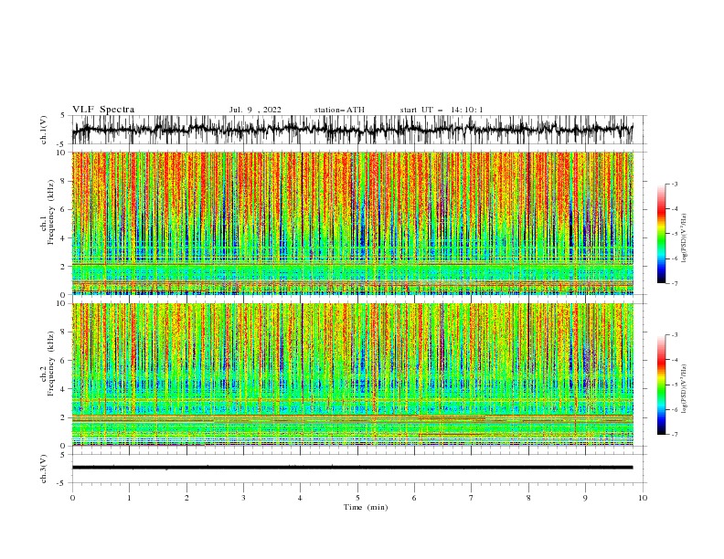Click the time axis tick label "5"
The image size is (724, 559).
[x=357, y=498]
